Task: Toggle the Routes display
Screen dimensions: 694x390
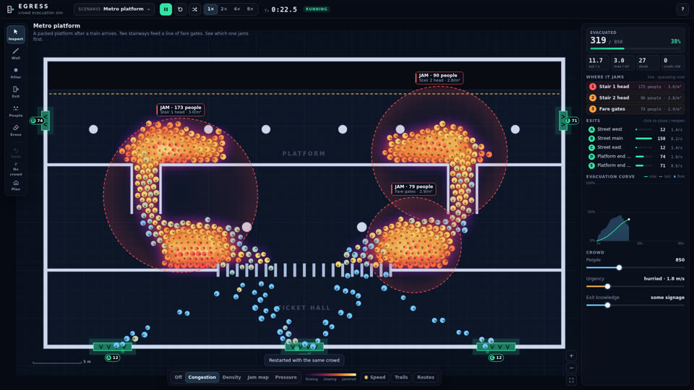Action: point(425,377)
